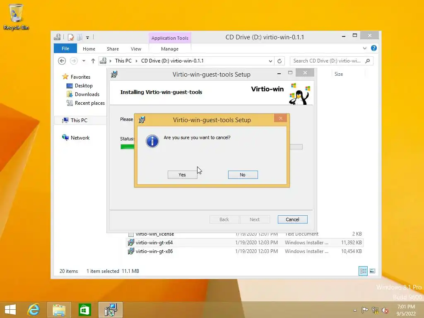Confirm cancel by clicking Yes
The width and height of the screenshot is (424, 318).
(182, 175)
